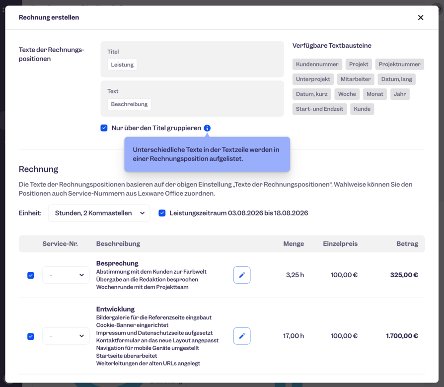444x387 pixels.
Task: Click the Einzelpreis column header
Action: pyautogui.click(x=340, y=243)
